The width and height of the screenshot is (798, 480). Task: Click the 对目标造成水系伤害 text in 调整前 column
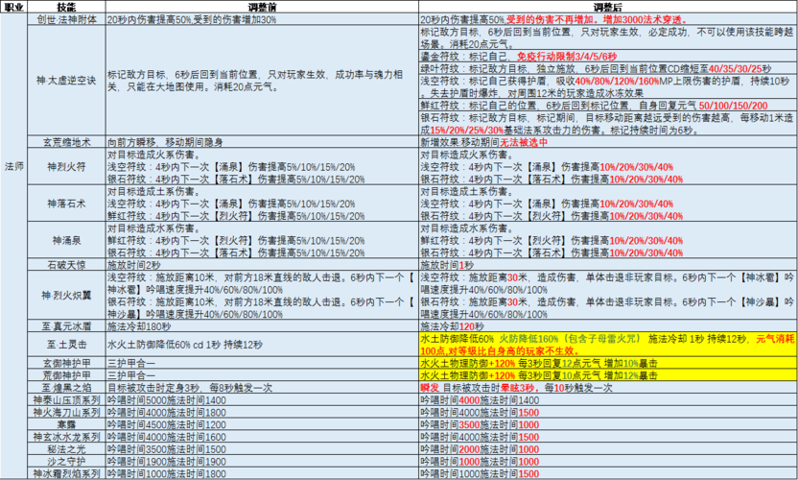pos(153,228)
